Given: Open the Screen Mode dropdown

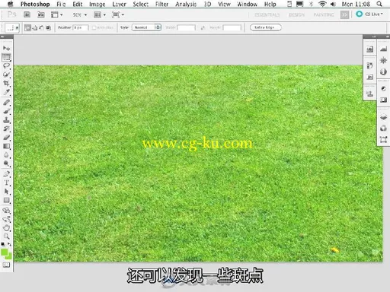Looking at the screenshot, I should 118,14.
